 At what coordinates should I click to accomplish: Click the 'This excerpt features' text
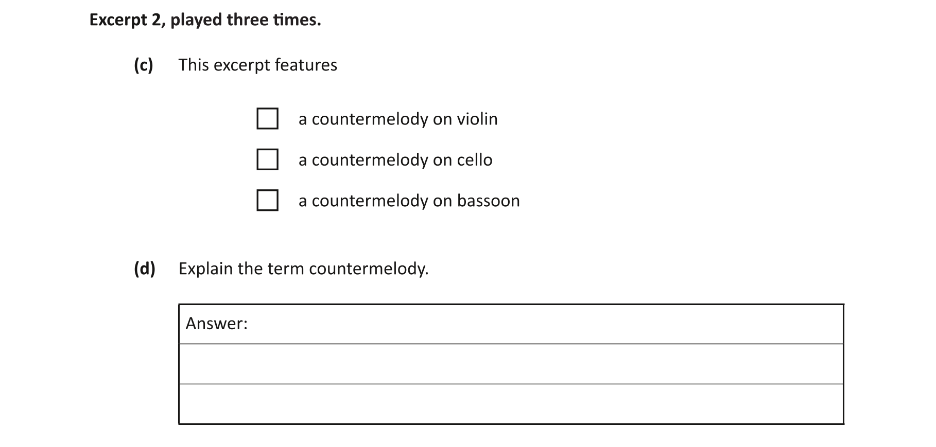257,65
